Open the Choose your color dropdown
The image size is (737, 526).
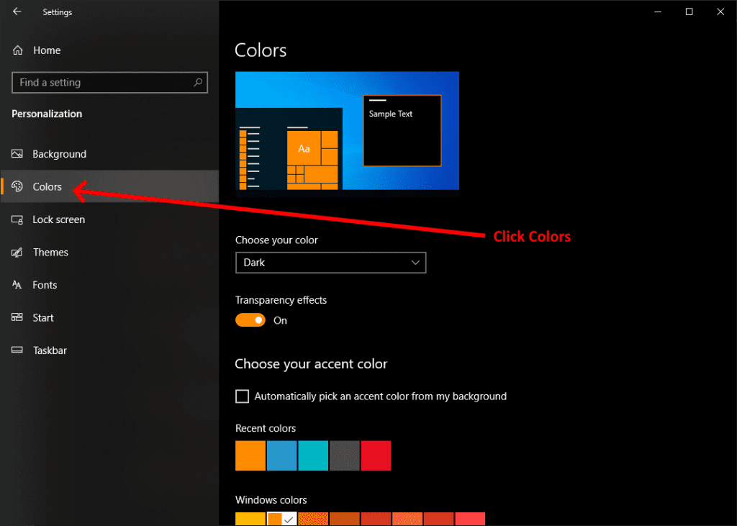click(330, 262)
